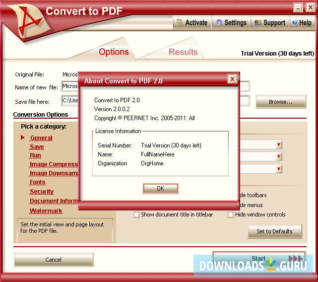This screenshot has height=282, width=318.
Task: Click Trial Version serial number value in dialog
Action: coord(171,145)
